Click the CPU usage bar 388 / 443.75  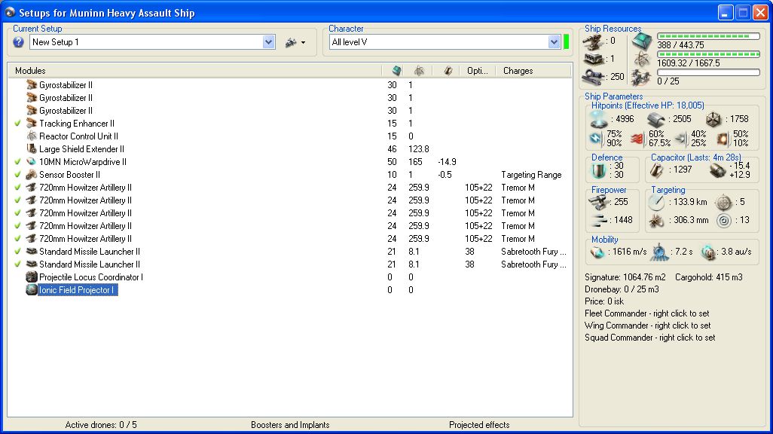(x=708, y=36)
